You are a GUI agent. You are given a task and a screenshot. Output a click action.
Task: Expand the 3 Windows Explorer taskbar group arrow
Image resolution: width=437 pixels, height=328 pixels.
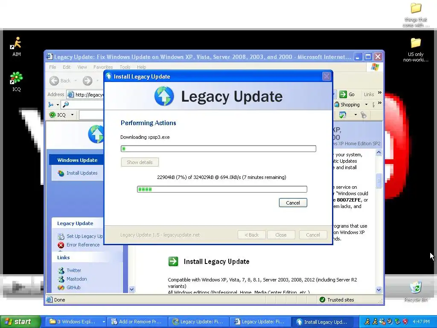[x=104, y=322]
